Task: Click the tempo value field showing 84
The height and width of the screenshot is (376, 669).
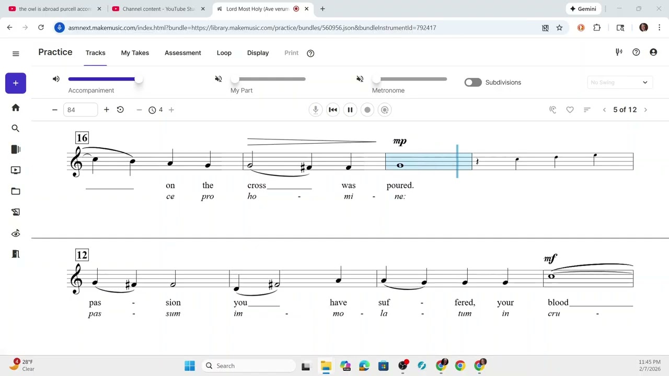Action: (80, 110)
